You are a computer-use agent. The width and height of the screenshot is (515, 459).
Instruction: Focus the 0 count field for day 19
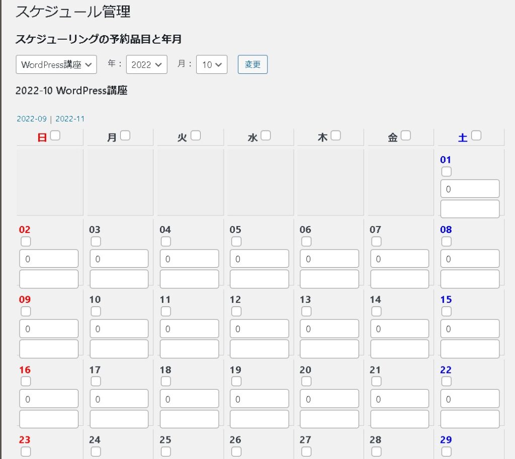[x=260, y=399]
